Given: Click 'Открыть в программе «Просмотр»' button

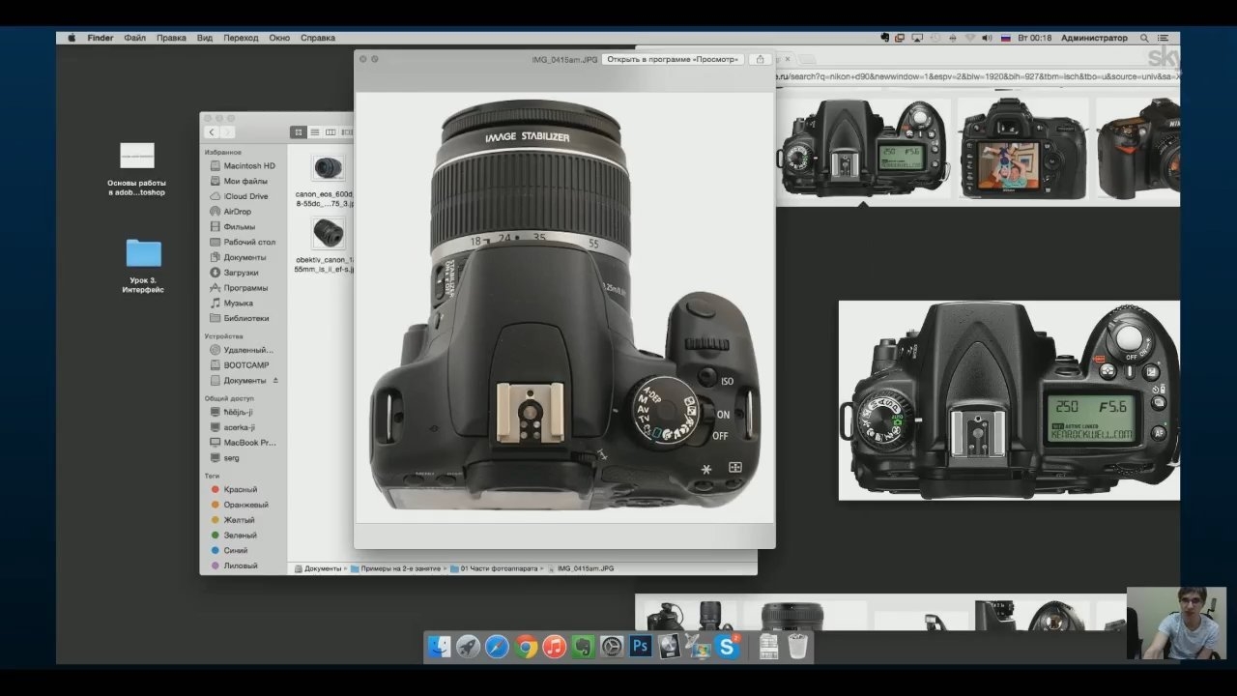Looking at the screenshot, I should point(673,59).
